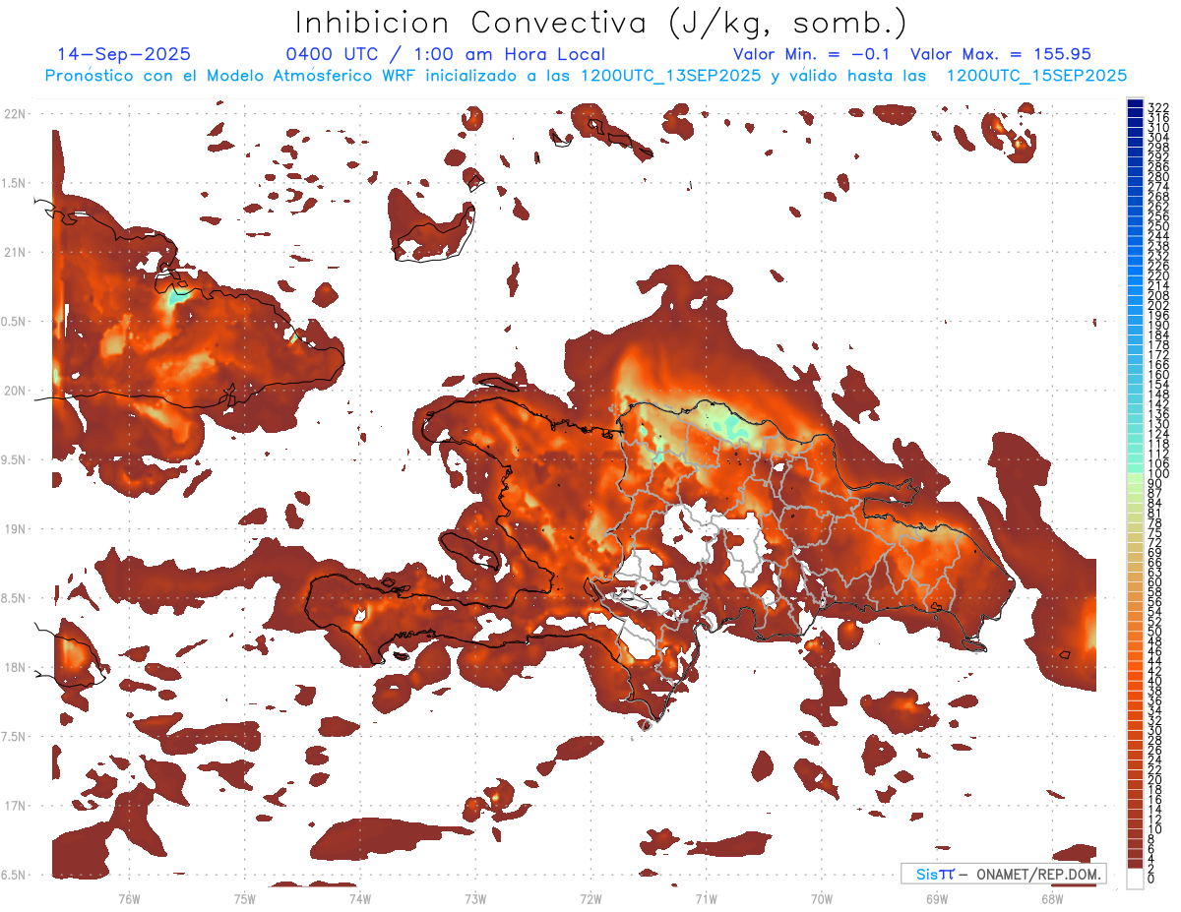
Task: Click the '72W' longitude label
Action: pyautogui.click(x=591, y=897)
